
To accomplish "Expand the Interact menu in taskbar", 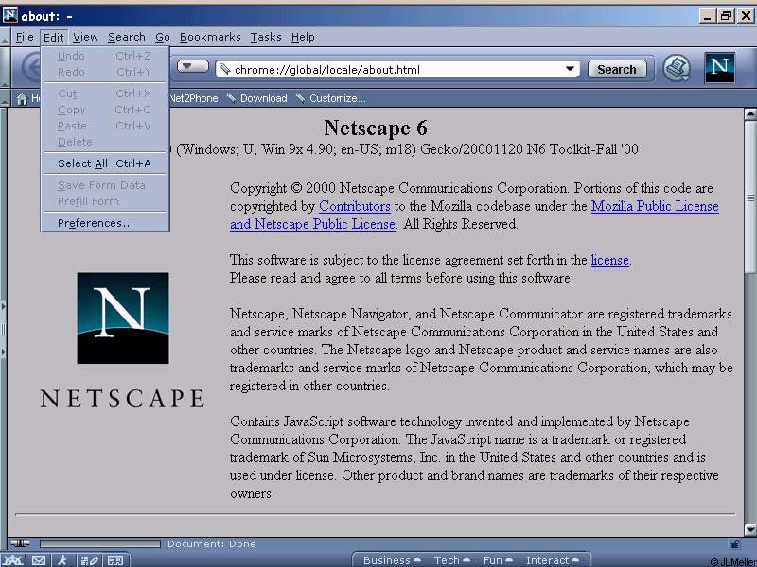I will [553, 560].
